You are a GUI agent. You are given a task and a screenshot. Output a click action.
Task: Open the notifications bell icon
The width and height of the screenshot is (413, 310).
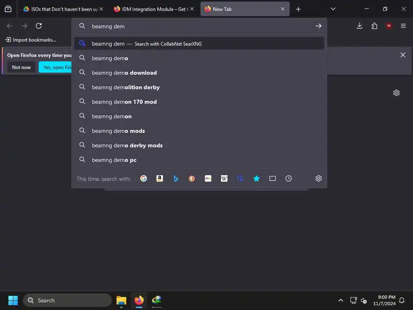coord(402,300)
